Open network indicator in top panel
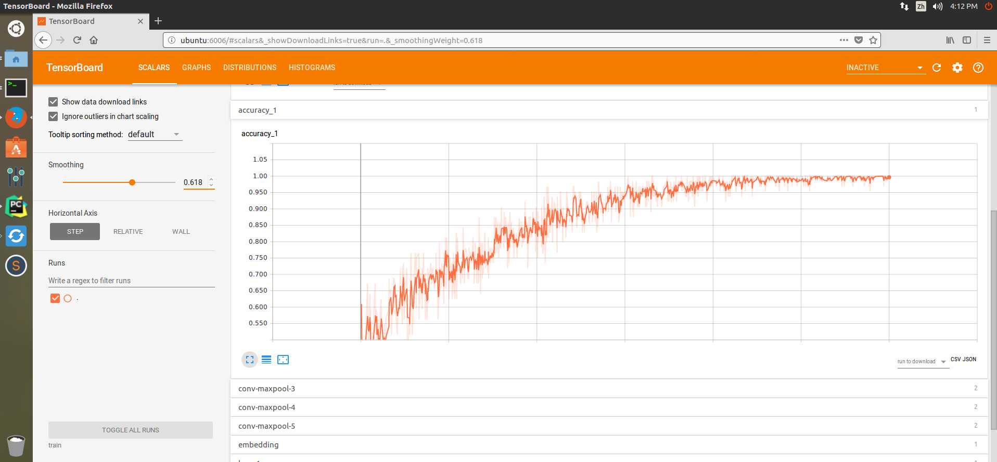997x462 pixels. pyautogui.click(x=904, y=6)
